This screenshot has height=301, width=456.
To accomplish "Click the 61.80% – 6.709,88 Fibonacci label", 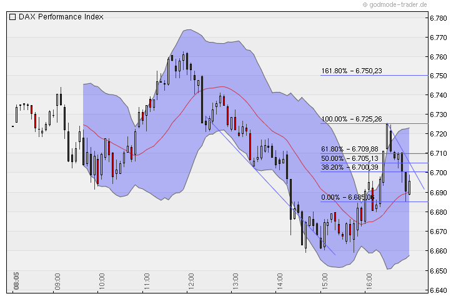I will (x=350, y=149).
